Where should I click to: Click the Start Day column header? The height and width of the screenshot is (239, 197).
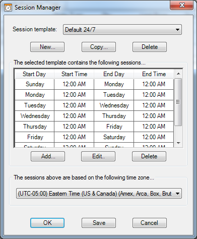point(34,74)
